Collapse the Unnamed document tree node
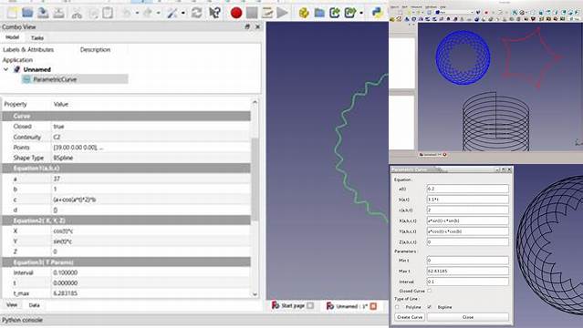583x328 pixels. 5,69
